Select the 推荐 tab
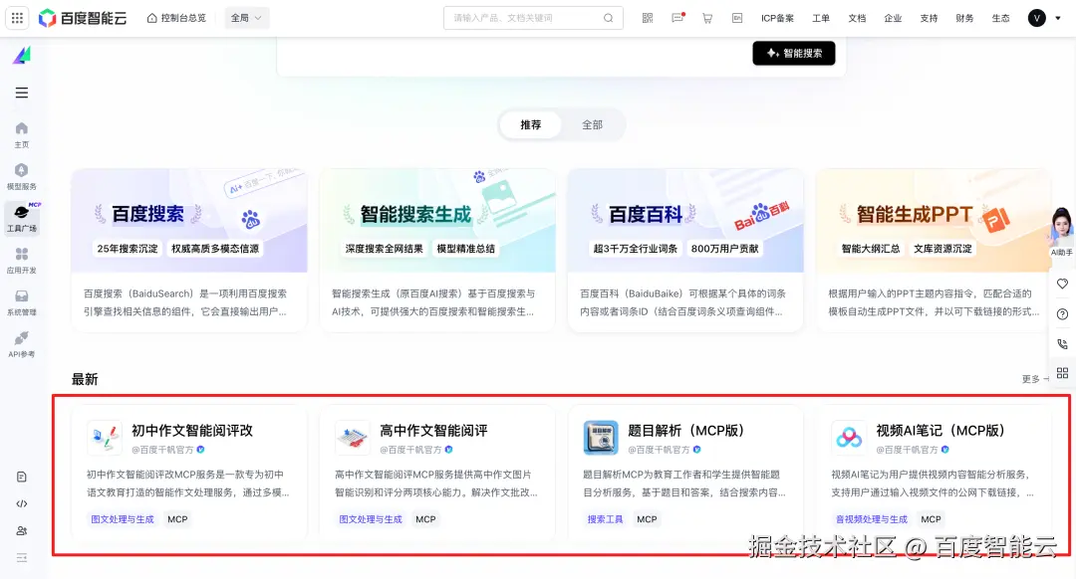 [530, 124]
